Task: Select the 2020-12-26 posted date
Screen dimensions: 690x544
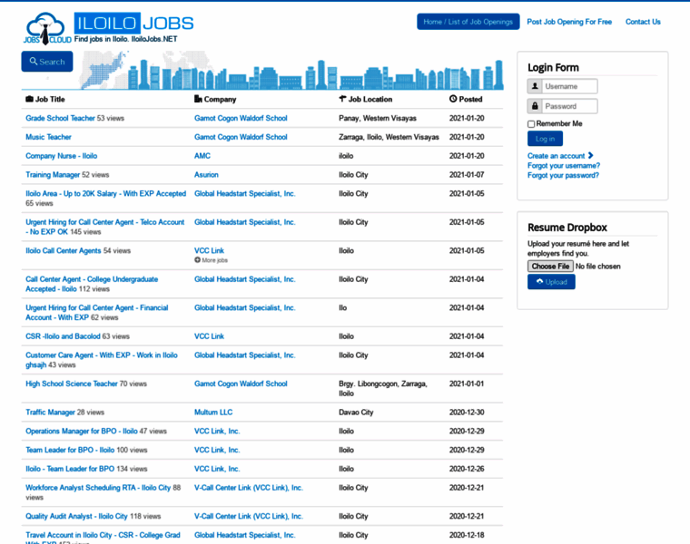Action: (467, 469)
